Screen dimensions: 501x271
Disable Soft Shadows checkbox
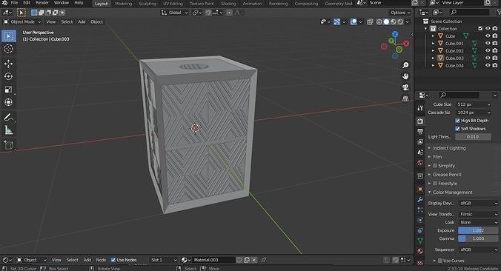pos(457,129)
